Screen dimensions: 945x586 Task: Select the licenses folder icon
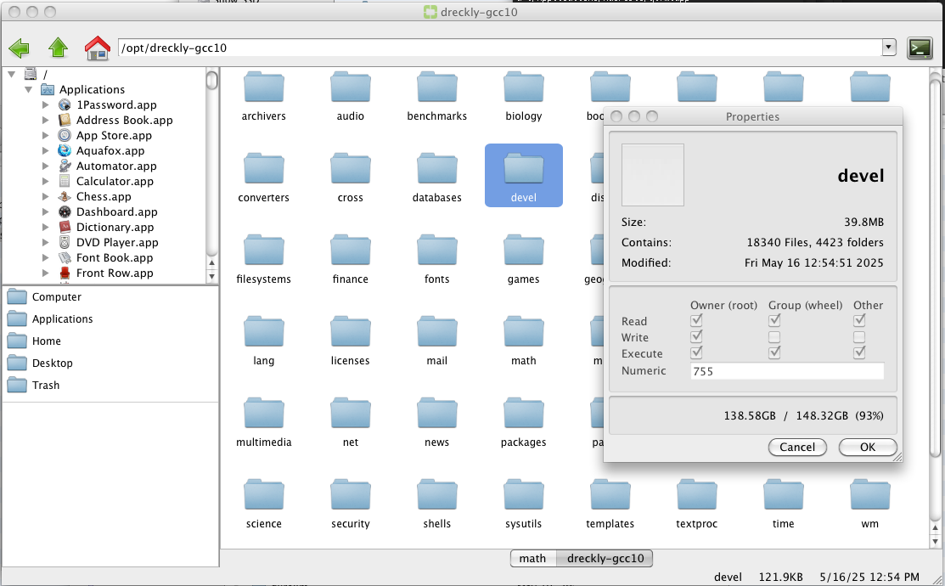tap(351, 331)
